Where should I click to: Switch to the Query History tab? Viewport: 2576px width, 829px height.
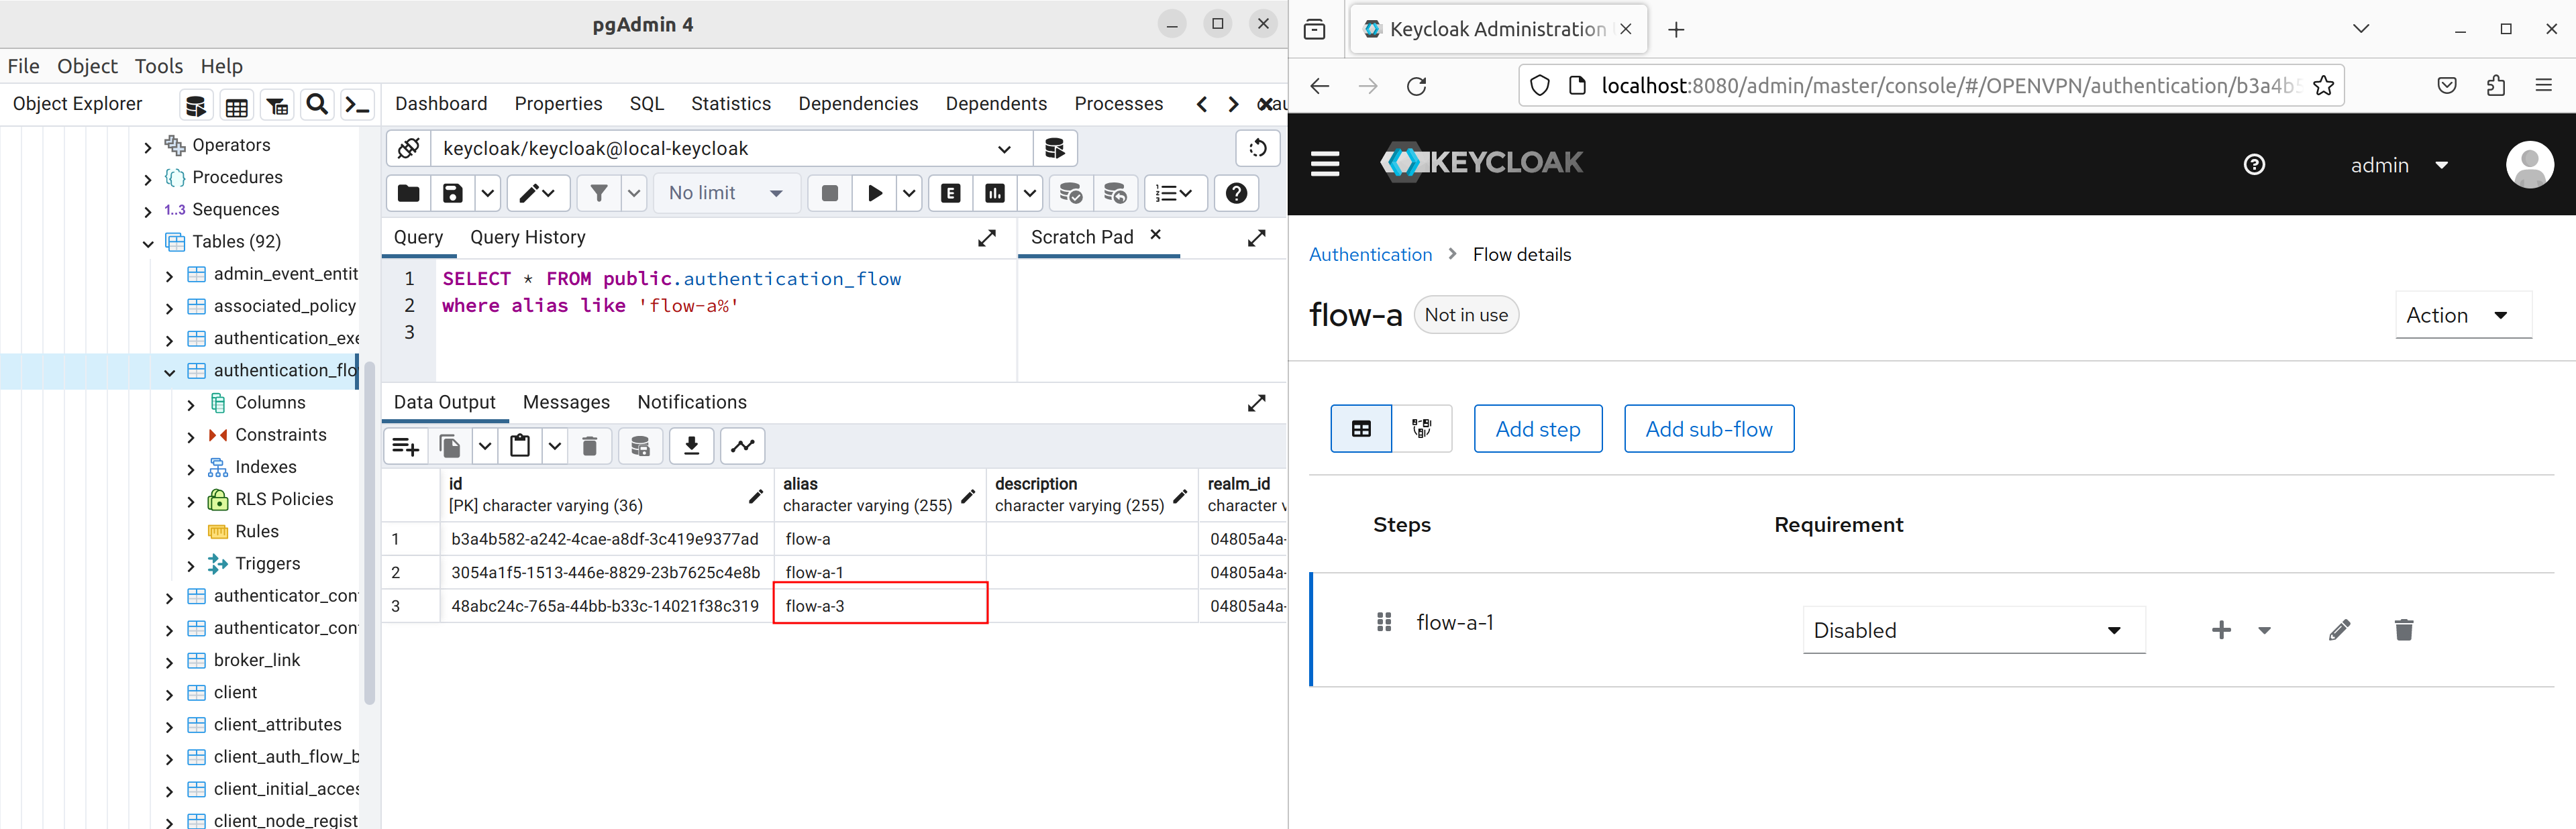coord(527,237)
